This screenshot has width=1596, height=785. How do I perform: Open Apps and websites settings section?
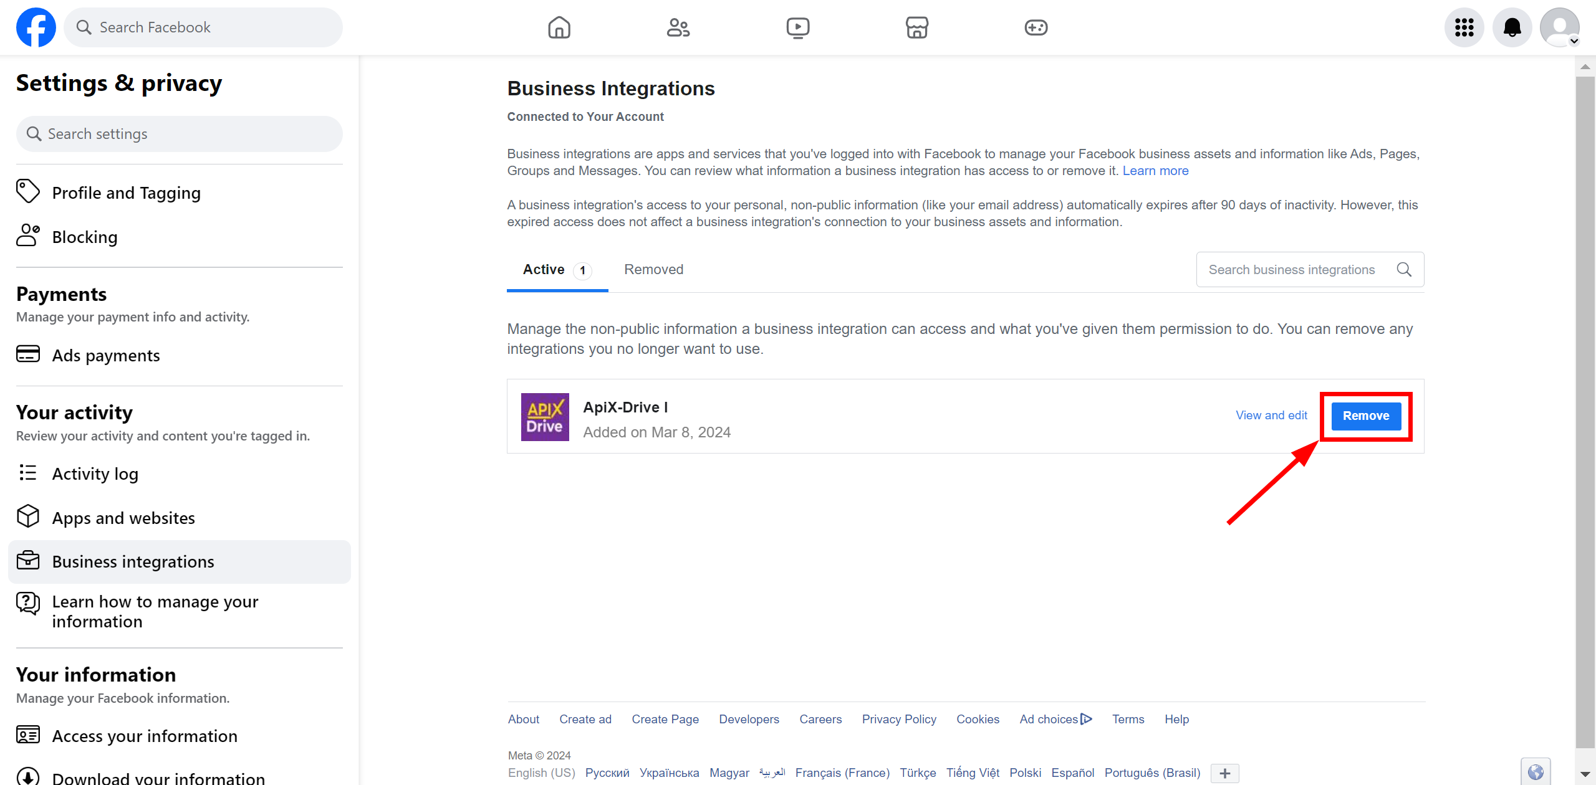pos(123,516)
